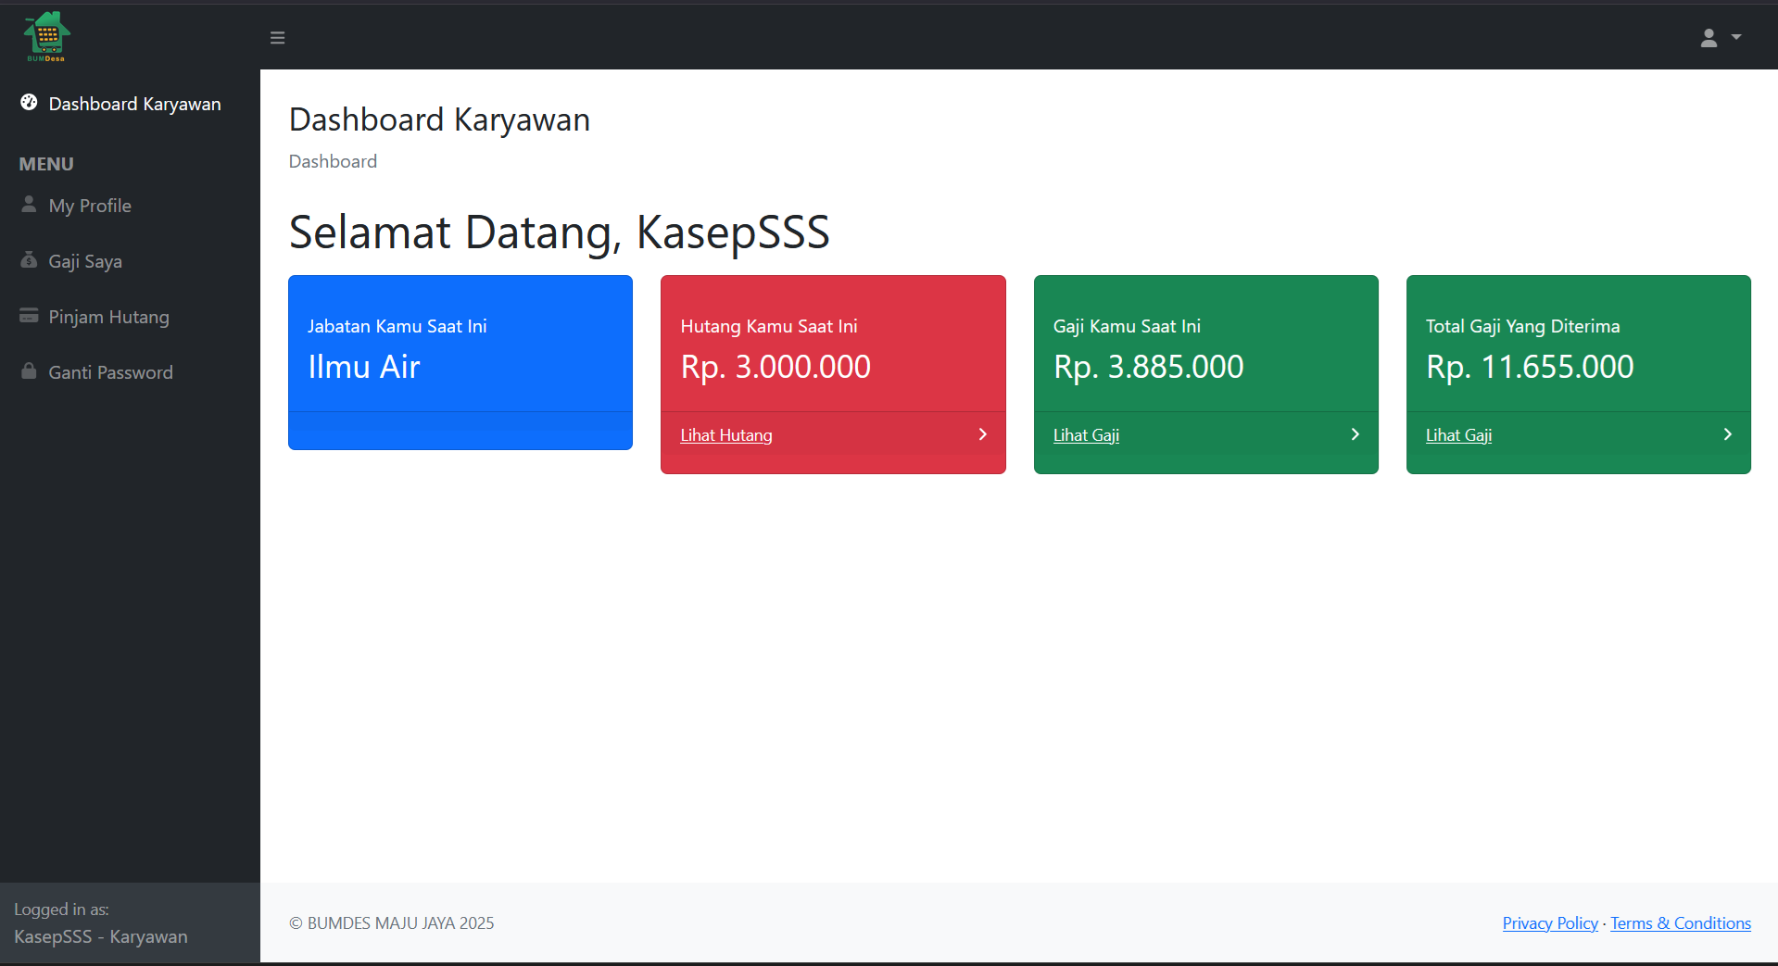Viewport: 1778px width, 966px height.
Task: Click Lihat Gaji on Total Gaji card
Action: click(x=1458, y=435)
